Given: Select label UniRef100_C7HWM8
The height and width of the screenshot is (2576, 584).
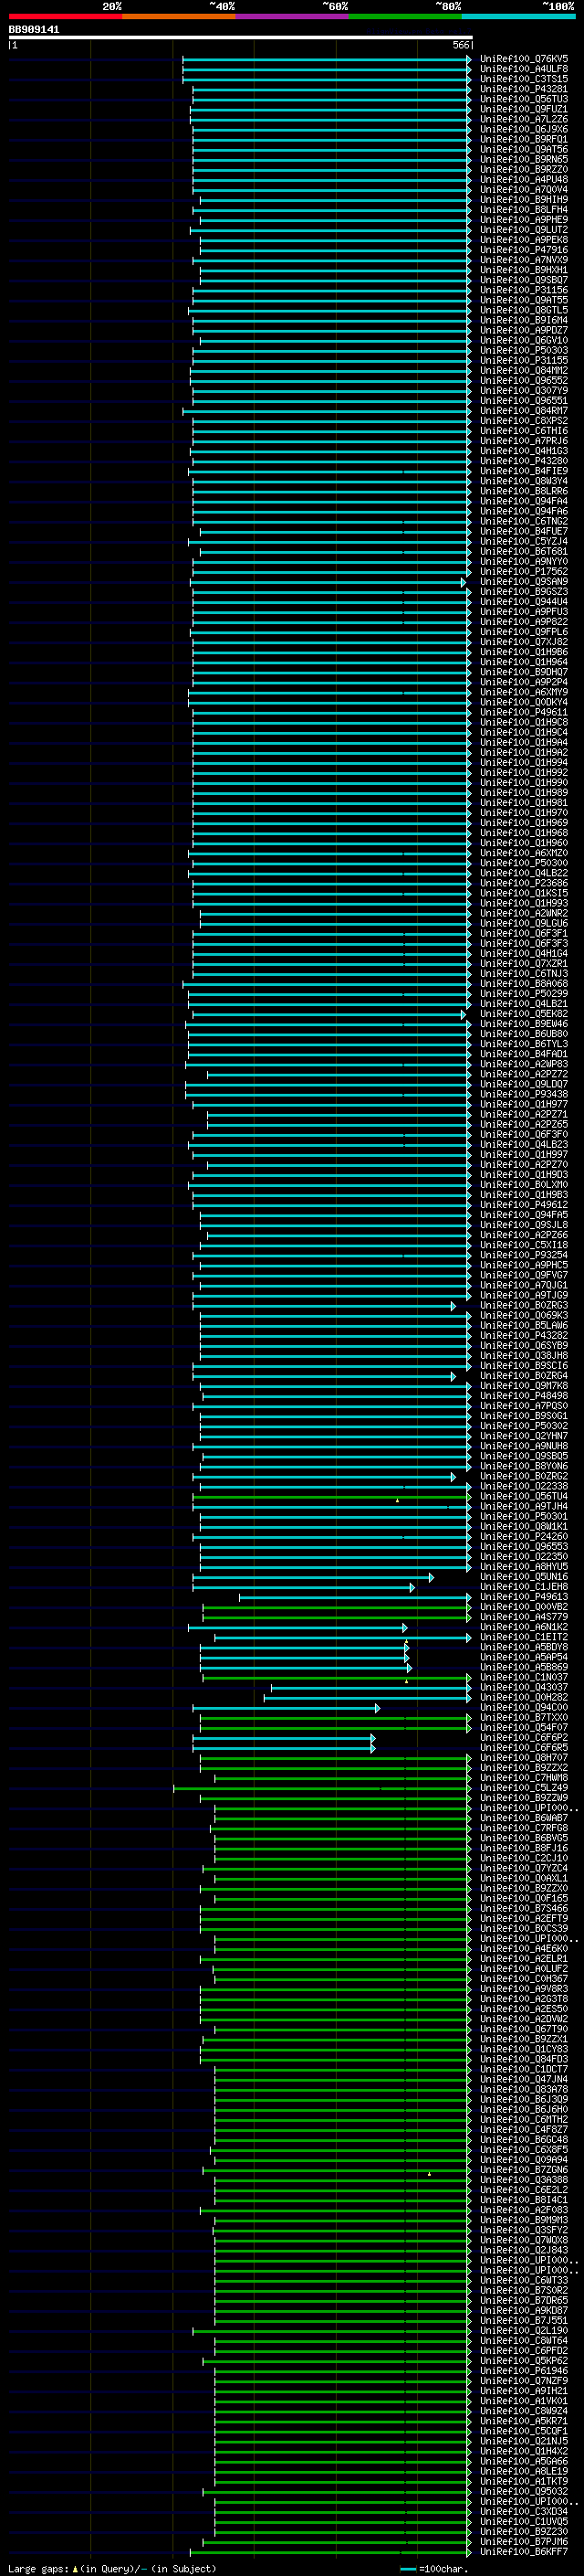Looking at the screenshot, I should click(x=524, y=1778).
